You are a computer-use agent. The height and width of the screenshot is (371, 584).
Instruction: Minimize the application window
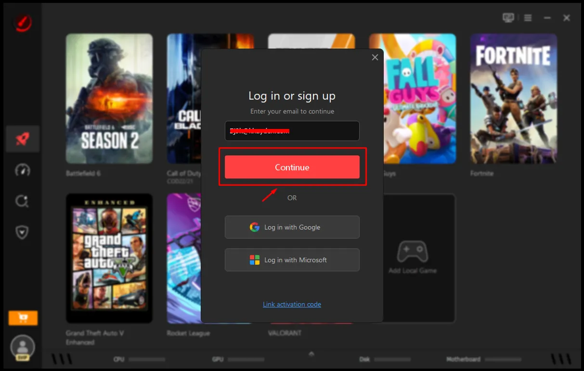point(547,18)
